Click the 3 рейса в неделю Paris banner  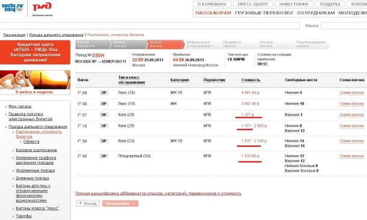(x=35, y=82)
